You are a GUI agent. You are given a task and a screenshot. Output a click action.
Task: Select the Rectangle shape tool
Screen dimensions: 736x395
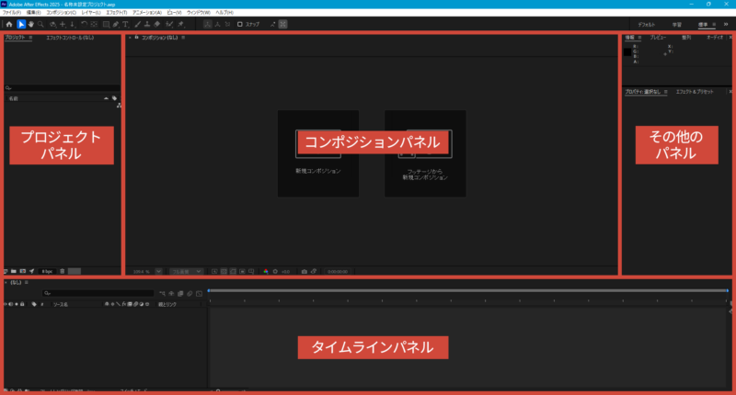(x=106, y=25)
